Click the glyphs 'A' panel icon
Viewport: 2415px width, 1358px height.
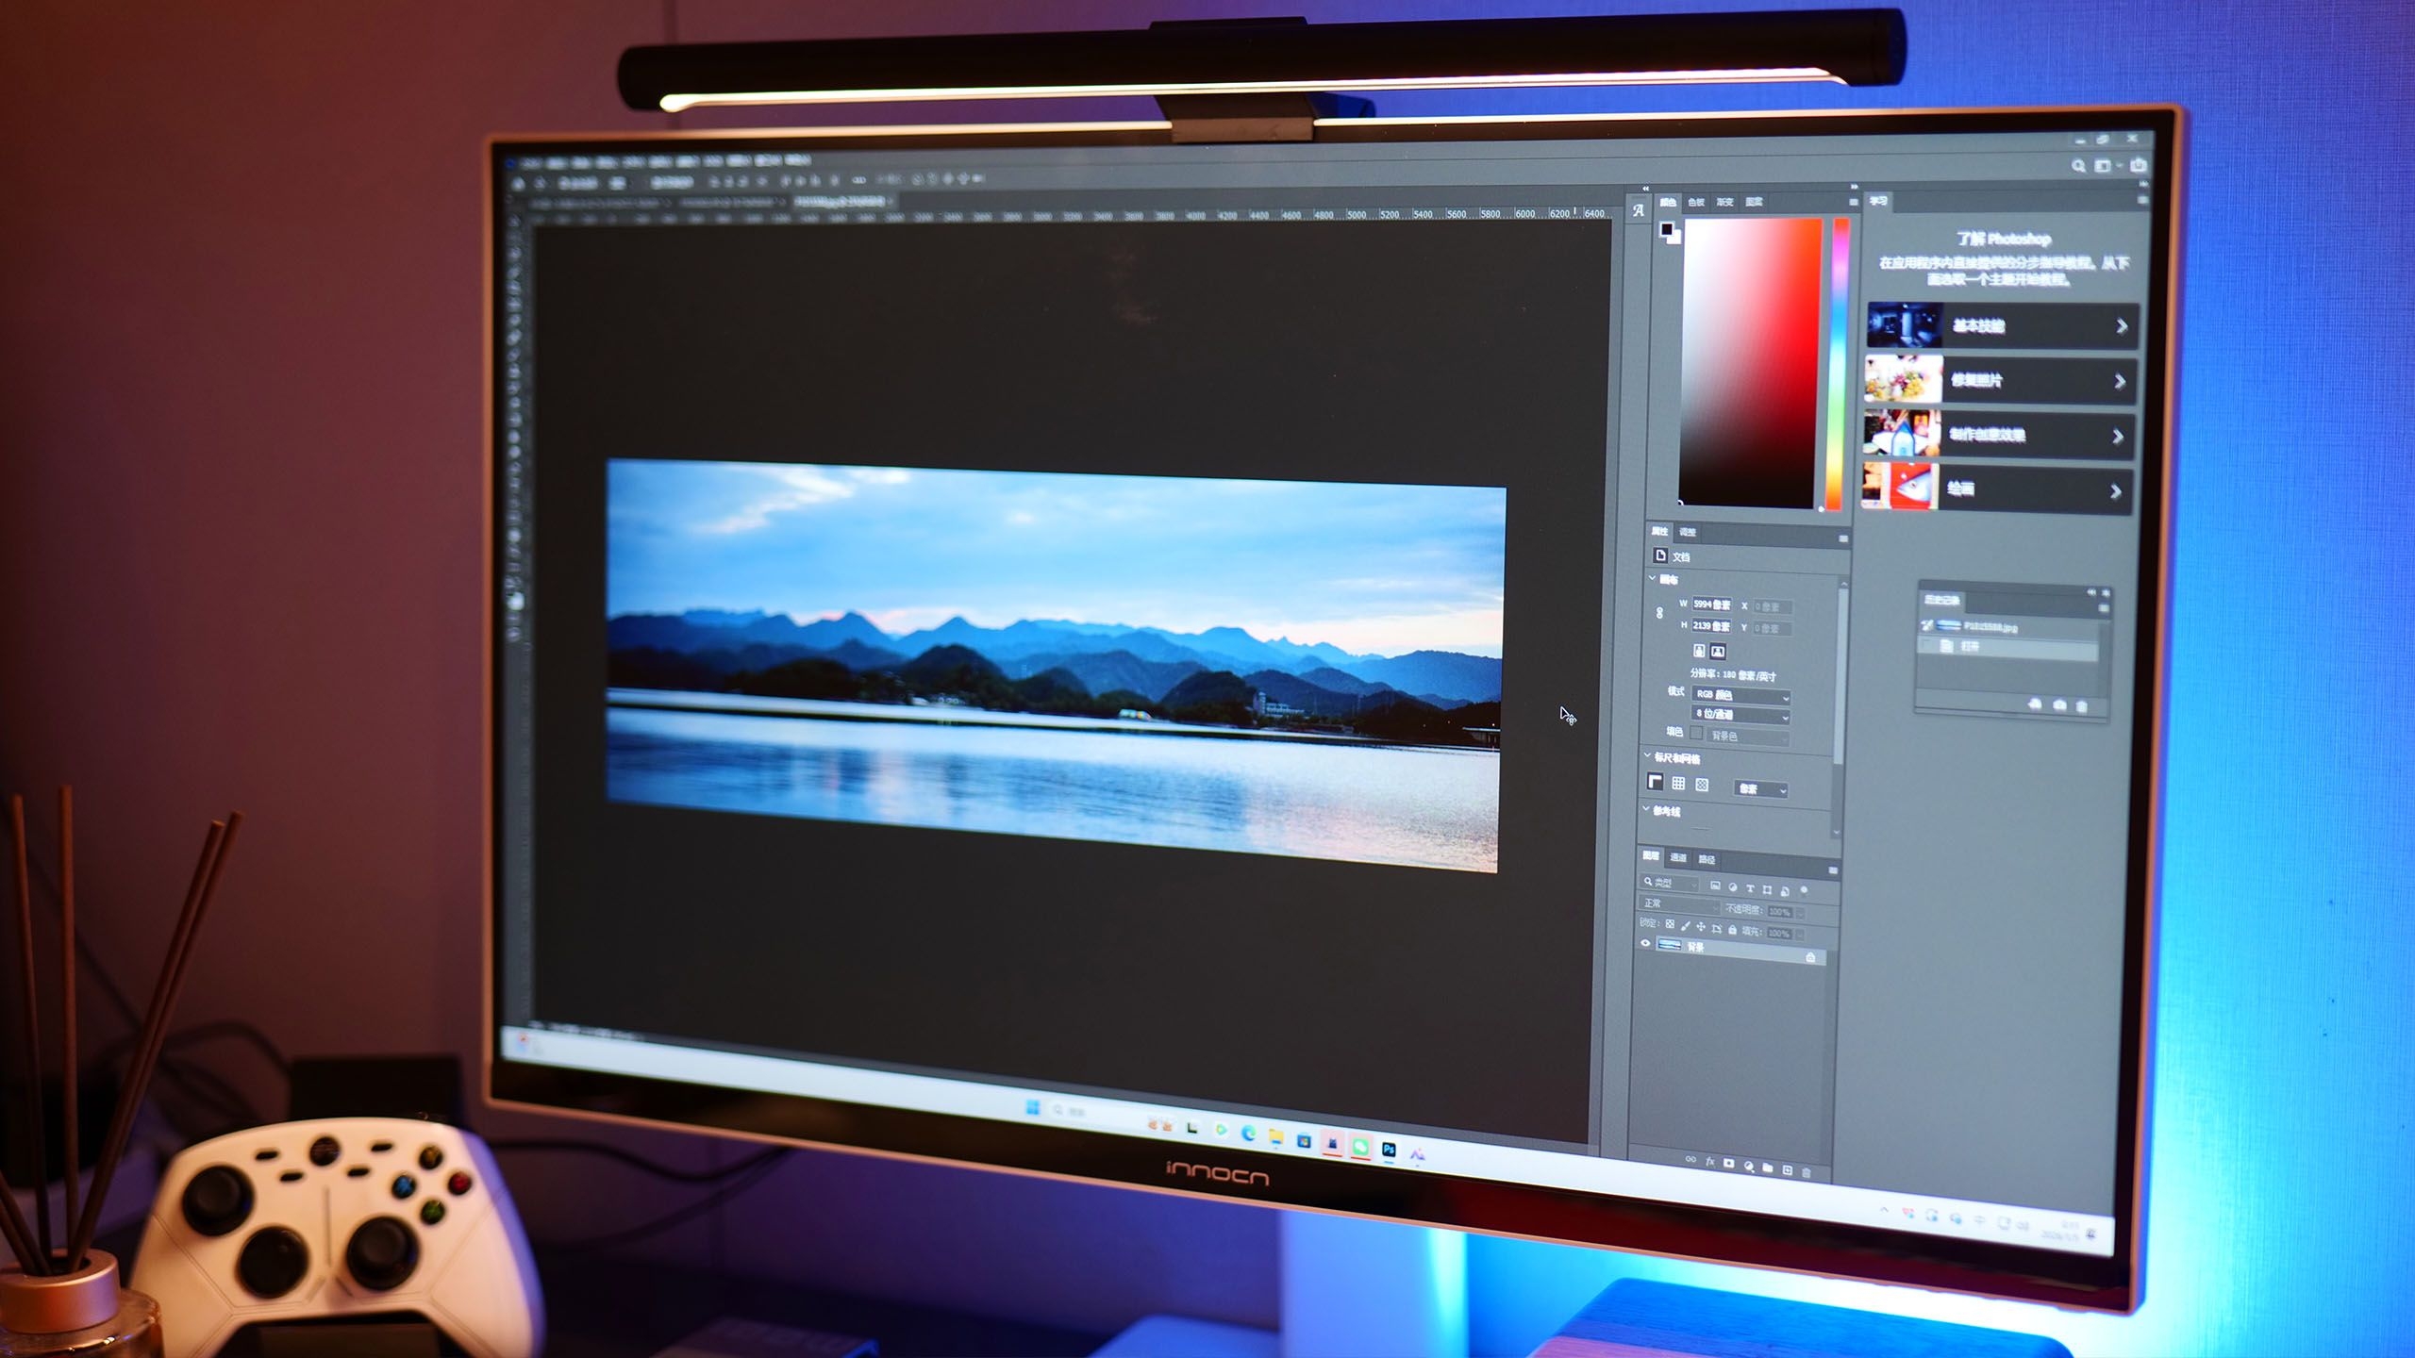pos(1639,211)
